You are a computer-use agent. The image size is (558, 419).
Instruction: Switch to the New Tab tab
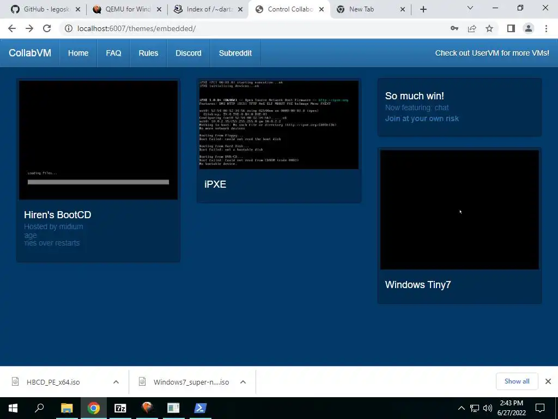pyautogui.click(x=371, y=9)
